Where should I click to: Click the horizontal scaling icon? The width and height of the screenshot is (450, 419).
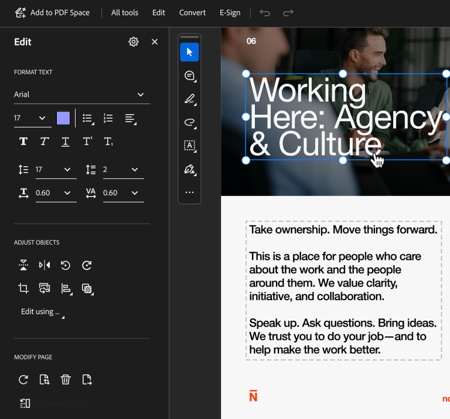(23, 193)
